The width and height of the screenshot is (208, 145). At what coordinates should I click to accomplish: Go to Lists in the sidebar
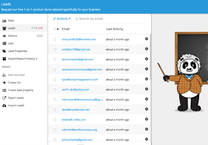click(11, 43)
